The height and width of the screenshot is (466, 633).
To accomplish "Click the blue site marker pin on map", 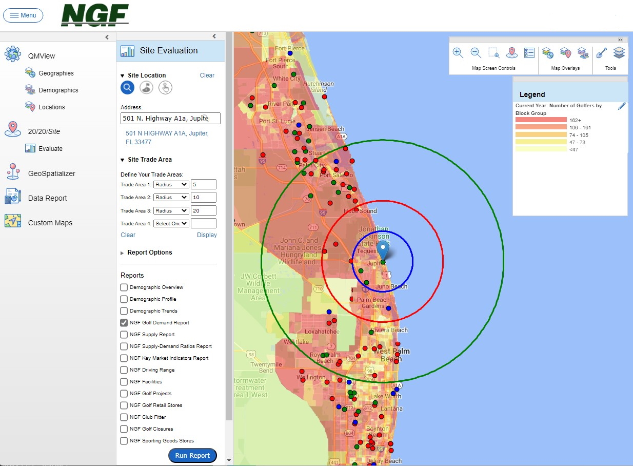I will coord(383,251).
